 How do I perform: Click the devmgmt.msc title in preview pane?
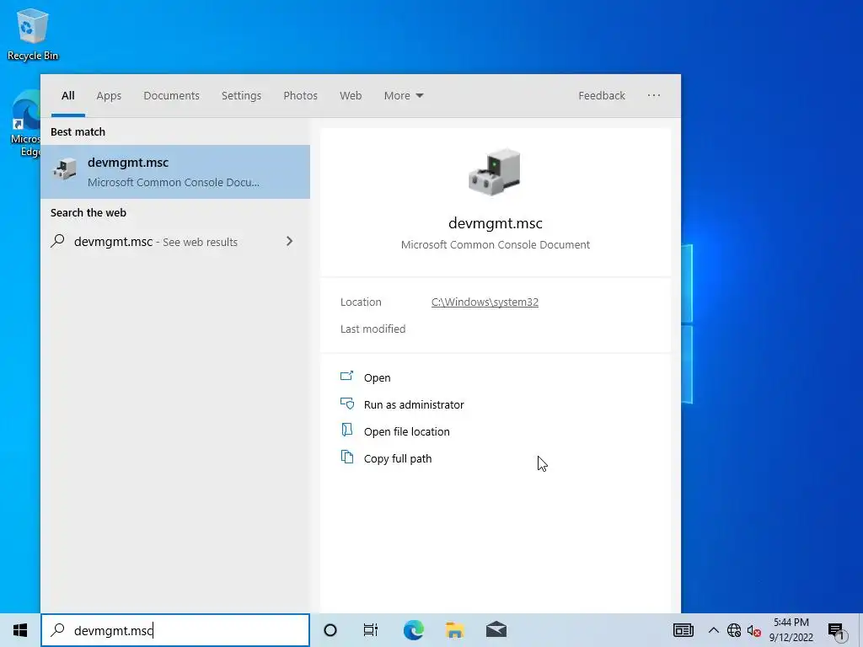click(x=496, y=223)
